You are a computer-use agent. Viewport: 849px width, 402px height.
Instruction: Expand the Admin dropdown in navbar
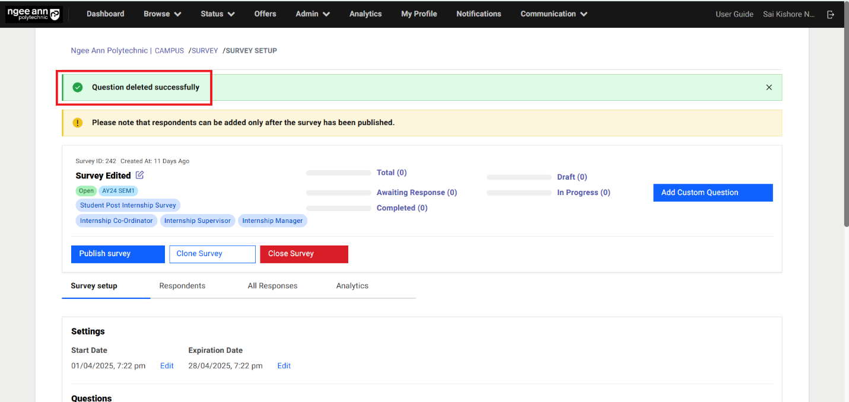point(313,14)
